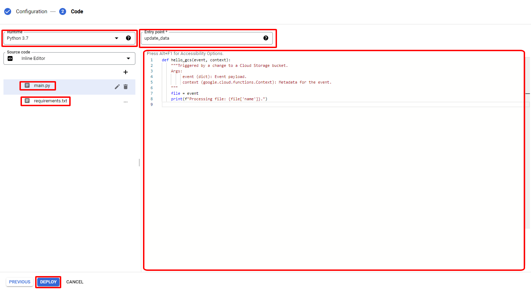This screenshot has height=290, width=531.
Task: Click the Entry point help icon
Action: tap(266, 38)
